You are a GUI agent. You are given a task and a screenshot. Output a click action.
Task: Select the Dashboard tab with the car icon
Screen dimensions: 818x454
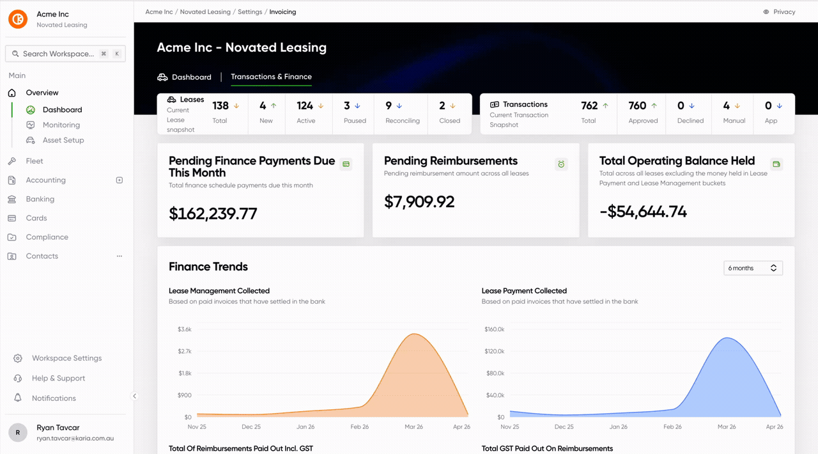(184, 77)
